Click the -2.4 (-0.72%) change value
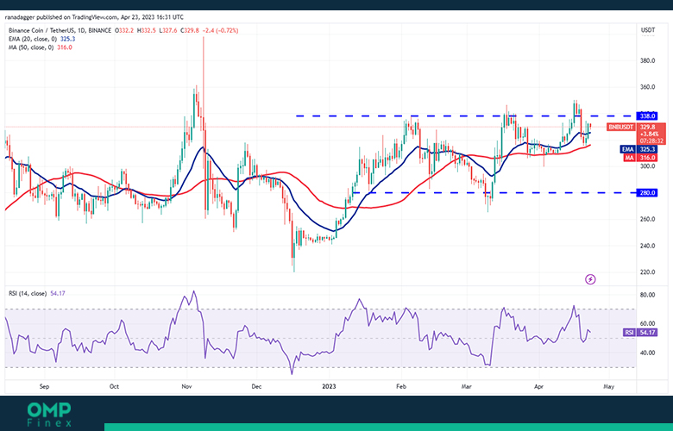The height and width of the screenshot is (431, 673). [222, 30]
